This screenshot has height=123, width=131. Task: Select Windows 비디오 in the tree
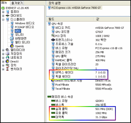[25, 23]
